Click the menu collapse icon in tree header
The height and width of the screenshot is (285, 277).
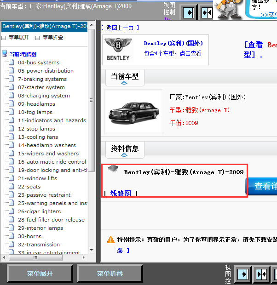tap(37, 38)
